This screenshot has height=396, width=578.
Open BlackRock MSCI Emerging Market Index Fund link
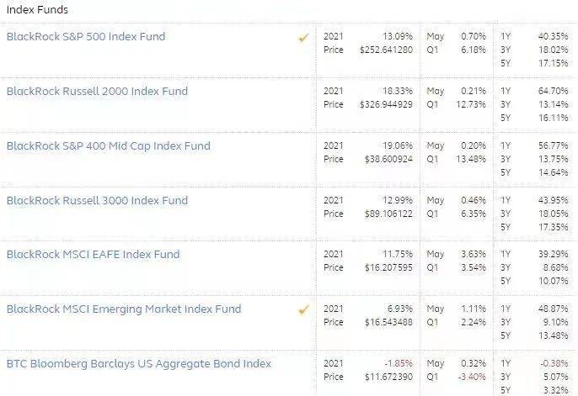124,309
